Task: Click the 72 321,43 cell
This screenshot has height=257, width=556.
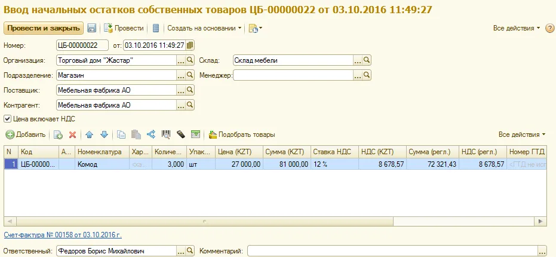Action: pos(432,164)
